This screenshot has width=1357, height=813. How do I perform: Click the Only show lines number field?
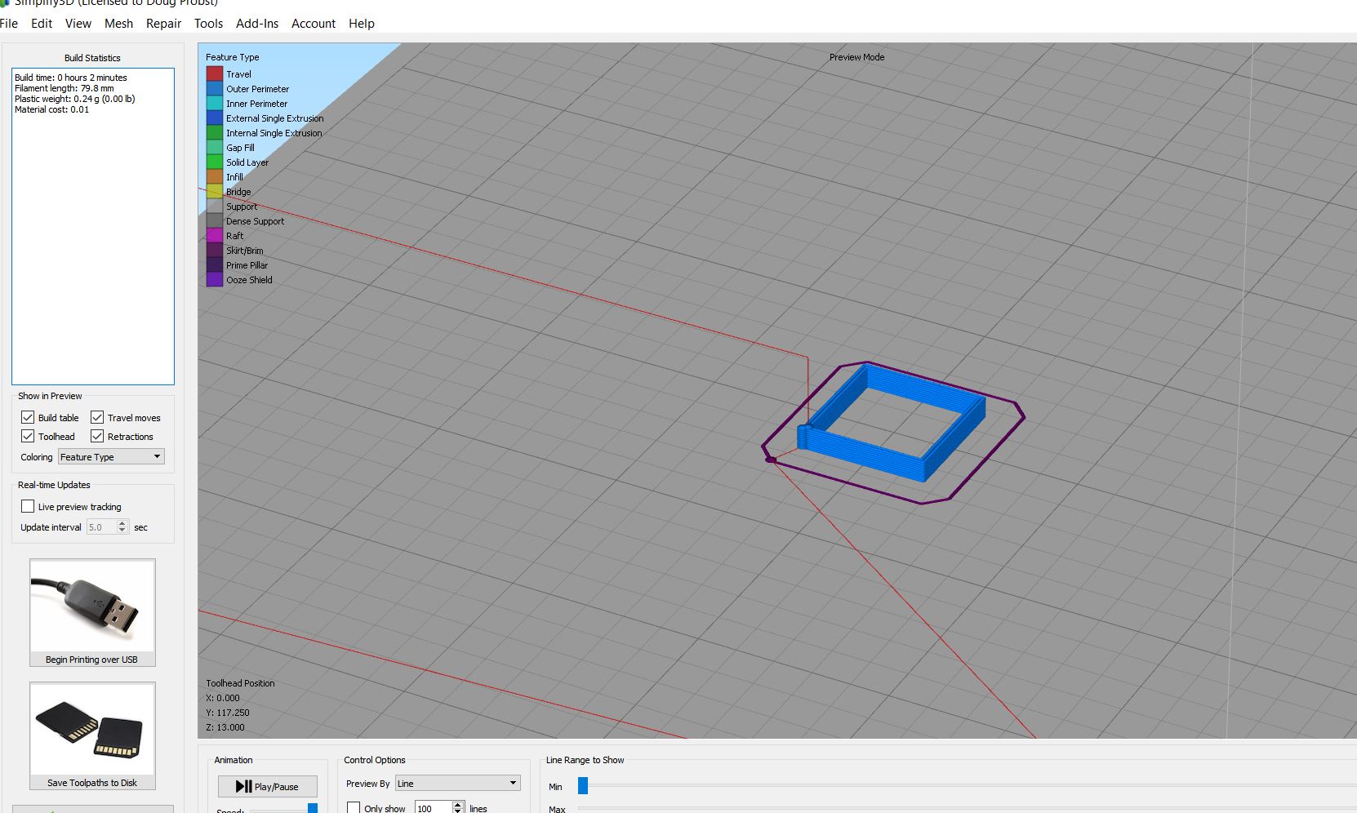click(x=432, y=808)
